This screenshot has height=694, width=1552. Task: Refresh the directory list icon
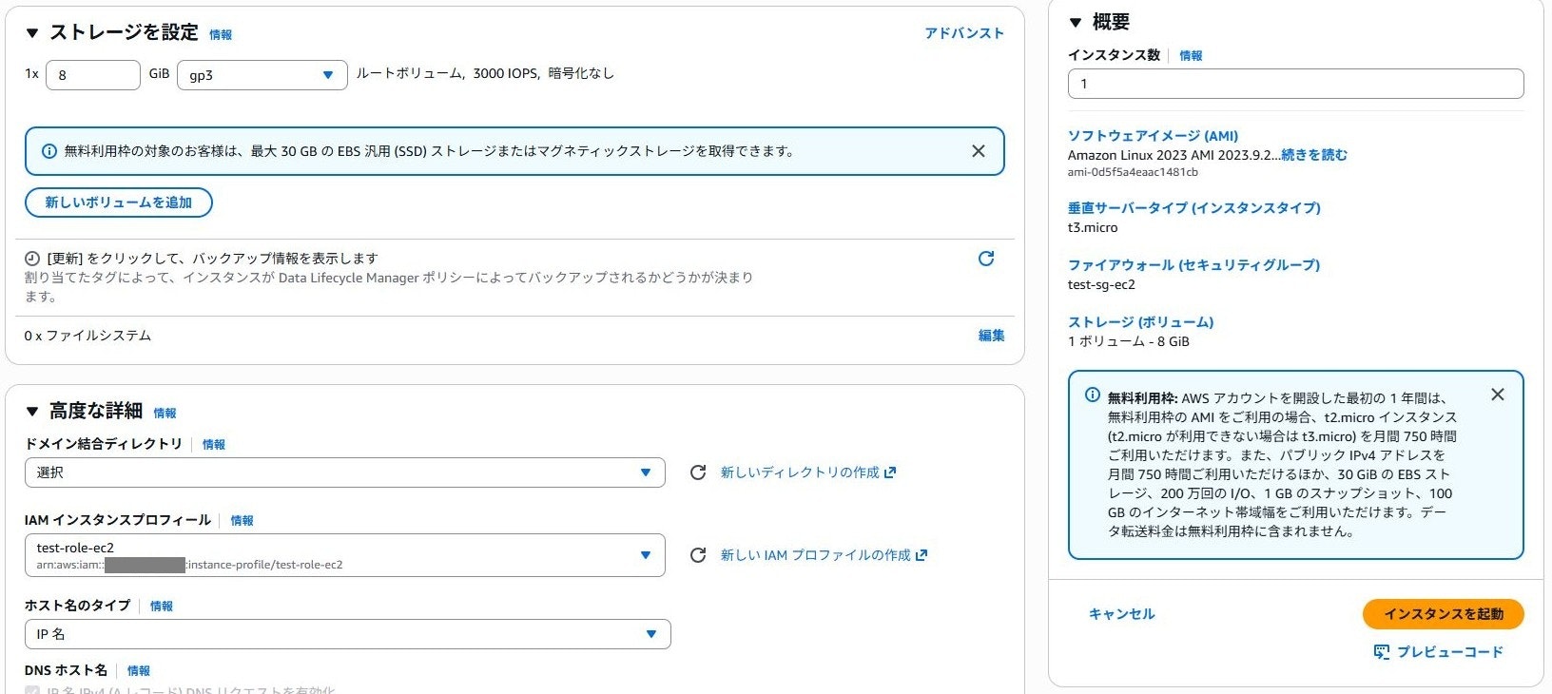point(698,472)
